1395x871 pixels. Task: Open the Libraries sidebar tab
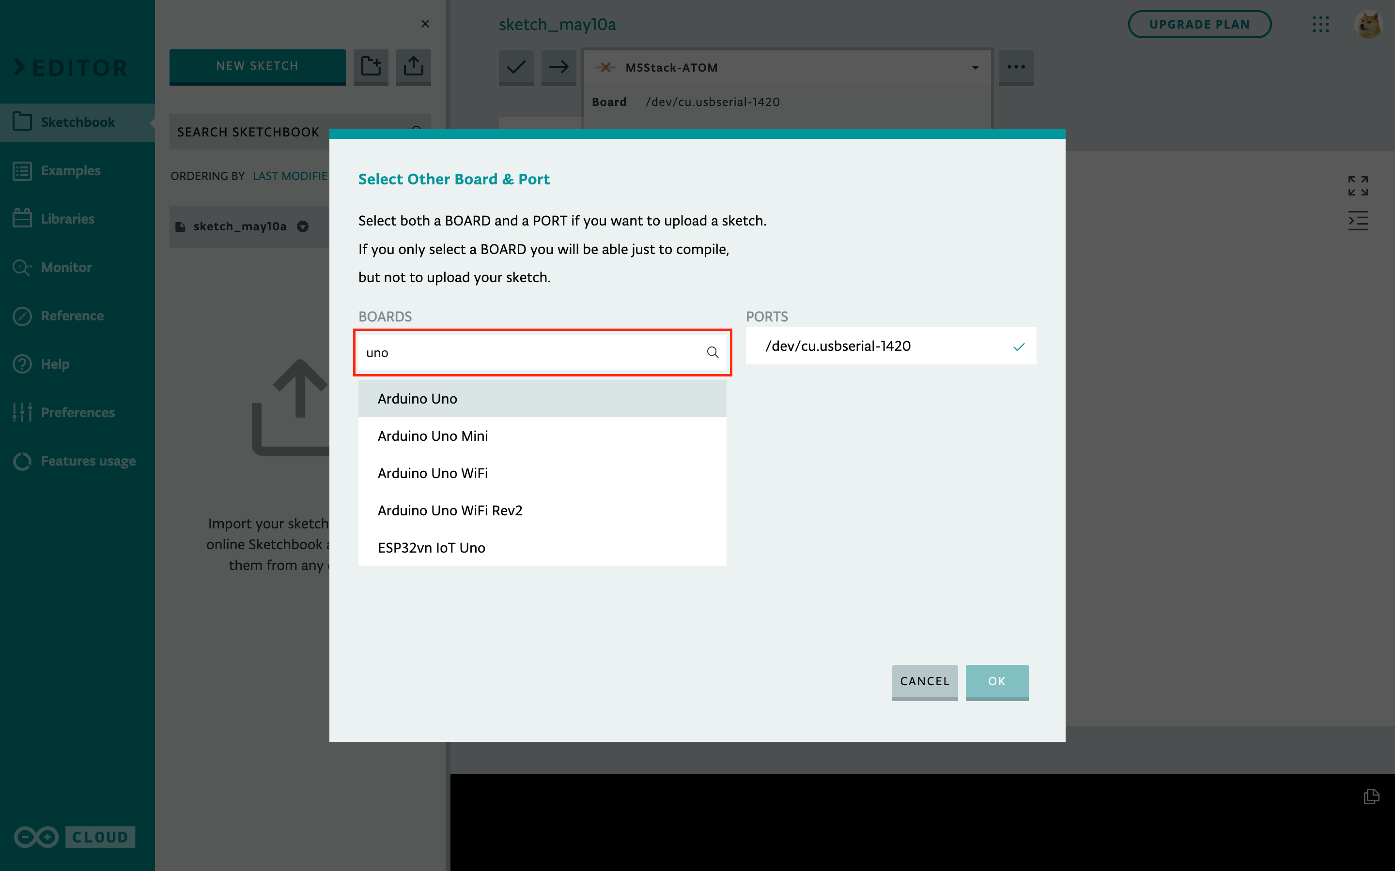tap(67, 219)
